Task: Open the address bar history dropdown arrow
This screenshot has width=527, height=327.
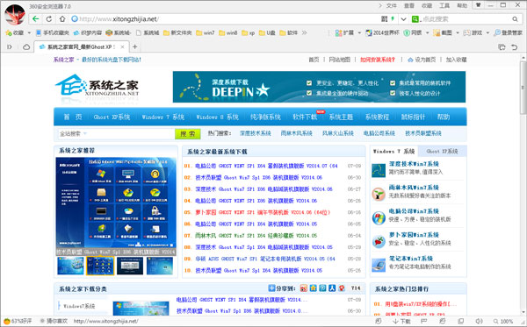Action: [x=403, y=19]
